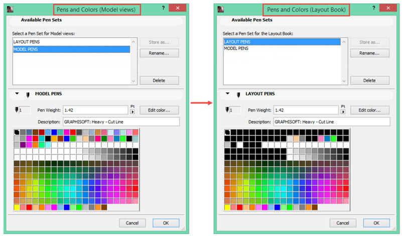This screenshot has width=402, height=236.
Task: Click ArchiCAD app icon in Layout Book dialog
Action: point(220,10)
